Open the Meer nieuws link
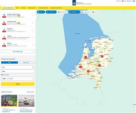 pos(30,92)
